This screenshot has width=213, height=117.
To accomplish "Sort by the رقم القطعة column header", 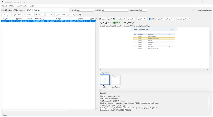I will tap(39, 18).
